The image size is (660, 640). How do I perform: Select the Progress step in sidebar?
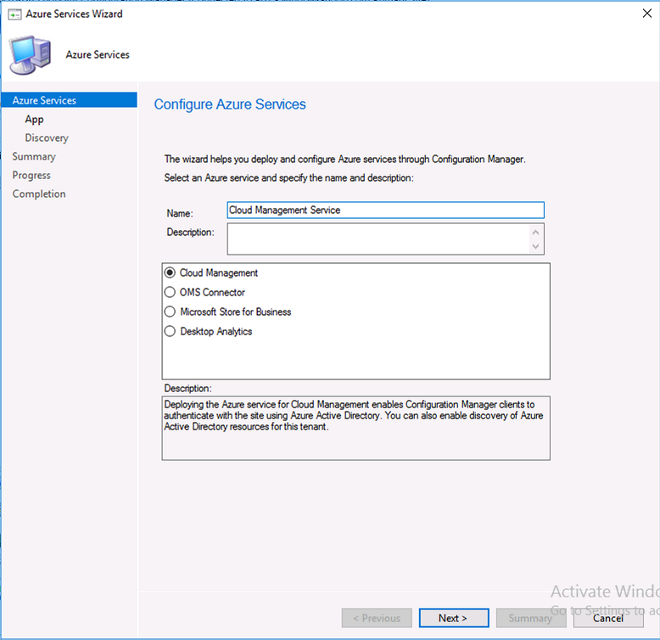pyautogui.click(x=31, y=175)
